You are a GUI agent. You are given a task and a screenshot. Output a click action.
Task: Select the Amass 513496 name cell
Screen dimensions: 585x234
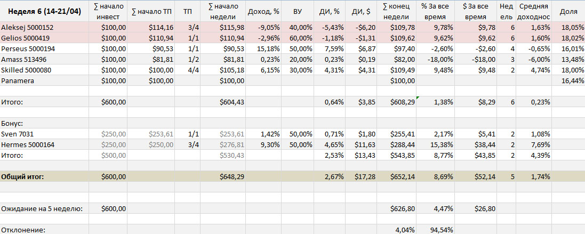click(24, 59)
